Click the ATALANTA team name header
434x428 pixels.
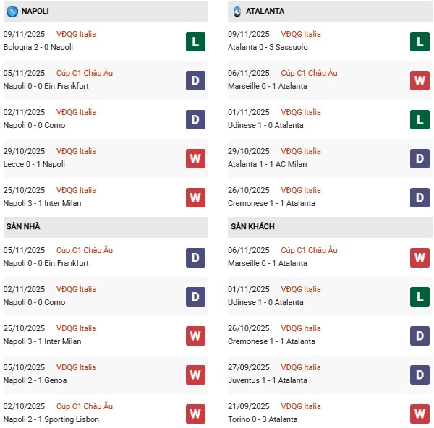265,12
